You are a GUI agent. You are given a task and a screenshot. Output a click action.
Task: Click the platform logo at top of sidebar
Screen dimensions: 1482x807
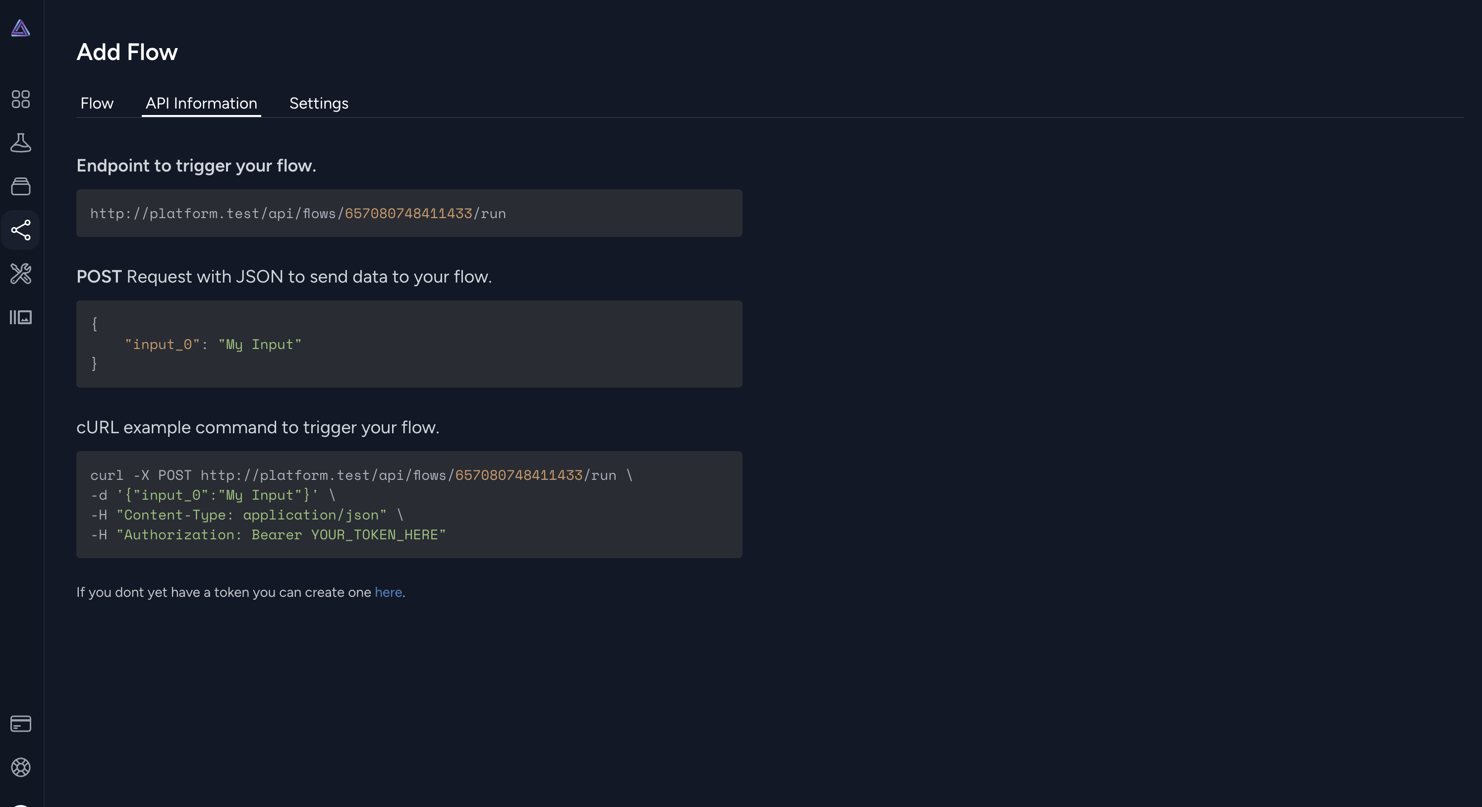(21, 28)
